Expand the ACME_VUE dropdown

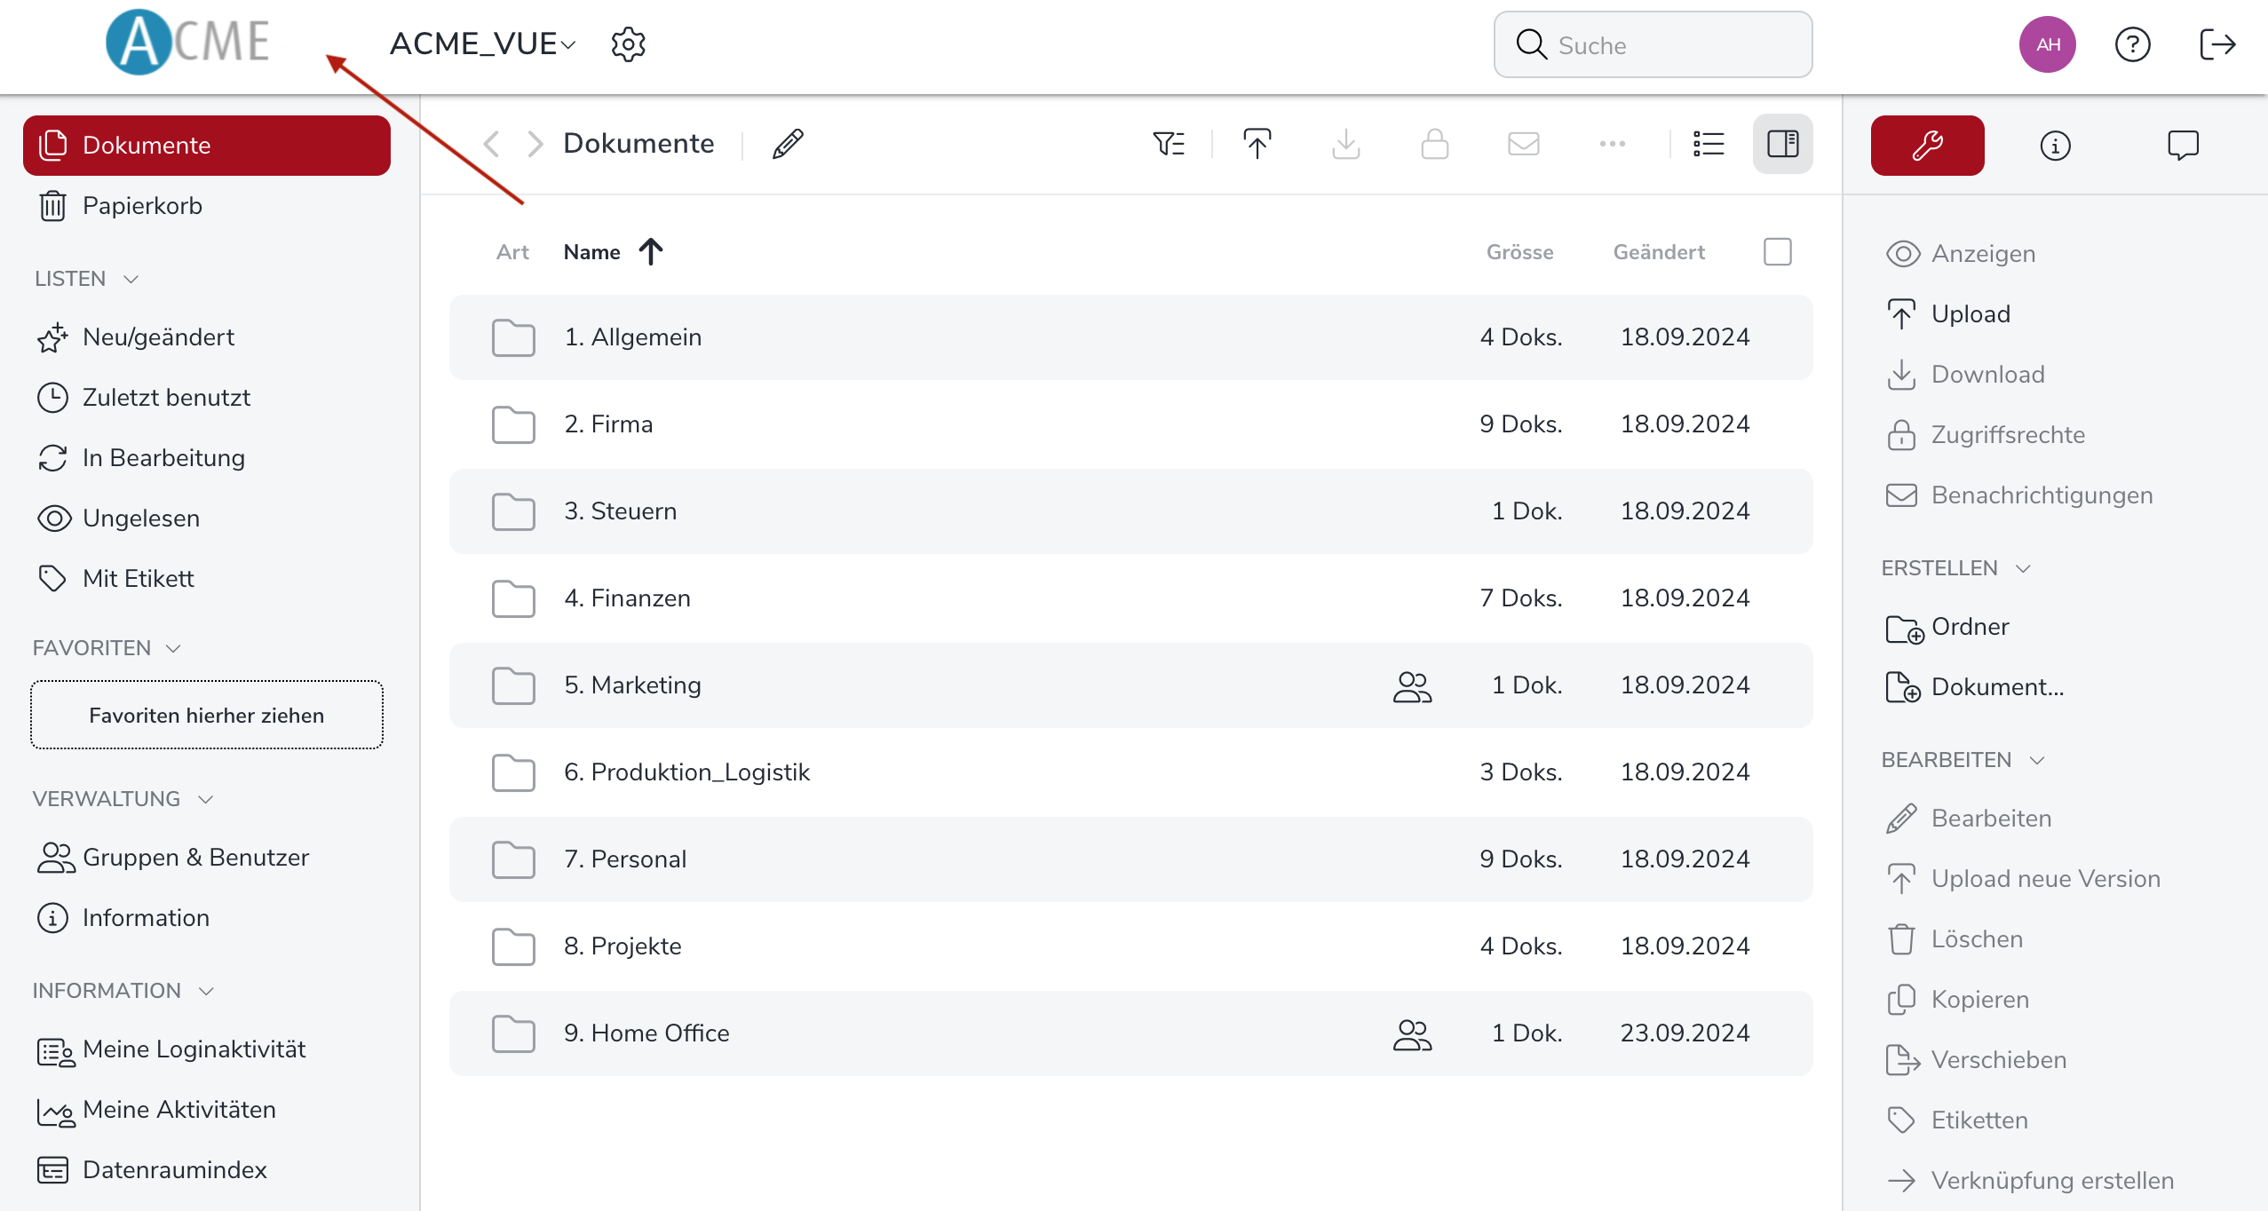pyautogui.click(x=483, y=44)
